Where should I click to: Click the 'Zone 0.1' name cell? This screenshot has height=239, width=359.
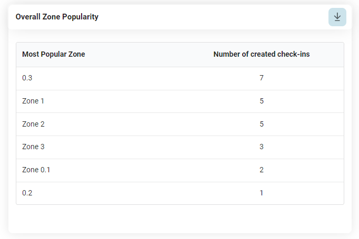(36, 170)
